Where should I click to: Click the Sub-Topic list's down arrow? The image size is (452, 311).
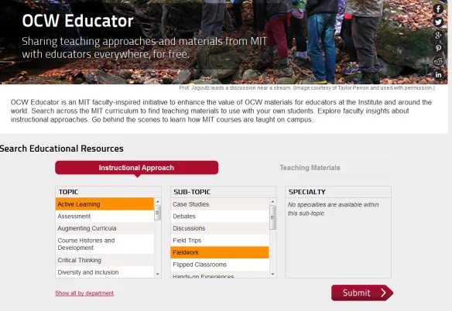[x=272, y=274]
